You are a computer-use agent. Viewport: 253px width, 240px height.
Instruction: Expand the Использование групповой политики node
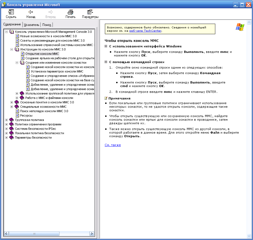click(x=17, y=93)
